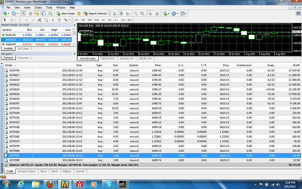302x189 pixels.
Task: Expand the Indicators dropdown arrow
Action: 169,14
